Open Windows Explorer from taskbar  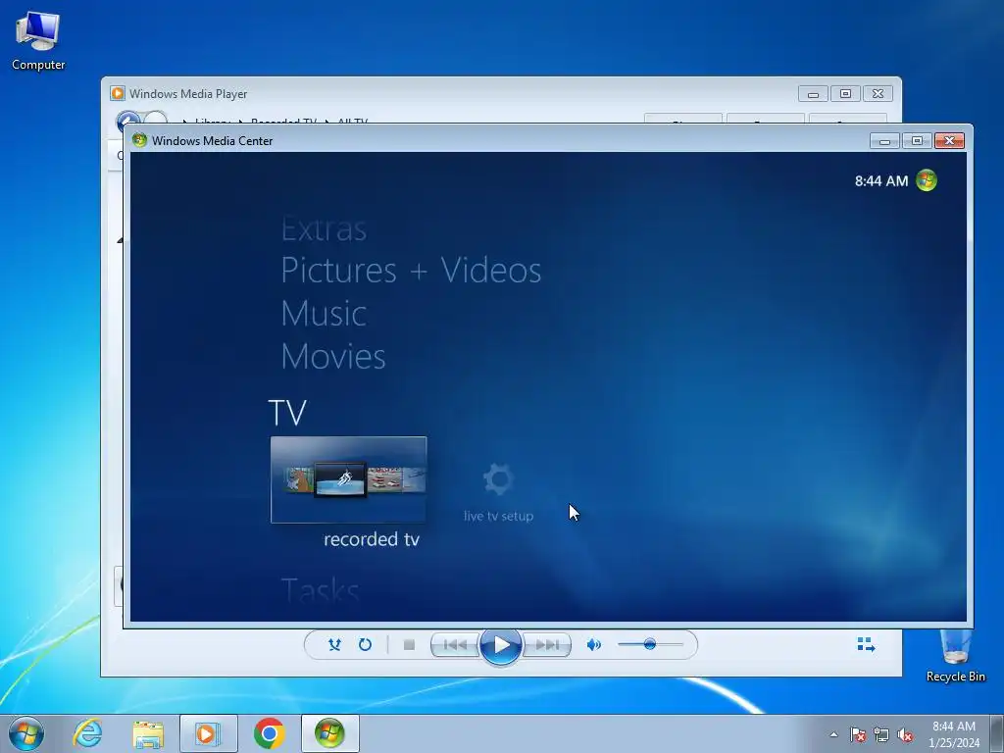(x=149, y=733)
